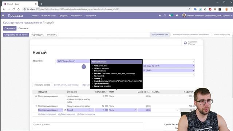233x131 pixels.
Task: Open the Выписать счет menu
Action: [48, 15]
